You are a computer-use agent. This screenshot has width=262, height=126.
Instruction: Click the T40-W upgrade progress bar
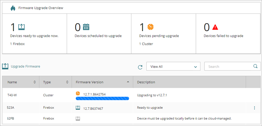[x=102, y=99]
